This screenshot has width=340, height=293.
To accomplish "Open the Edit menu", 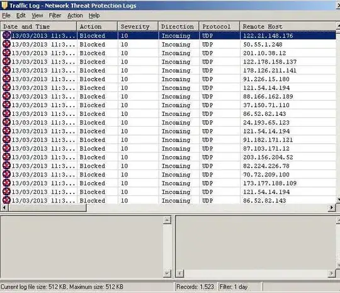I will [21, 16].
